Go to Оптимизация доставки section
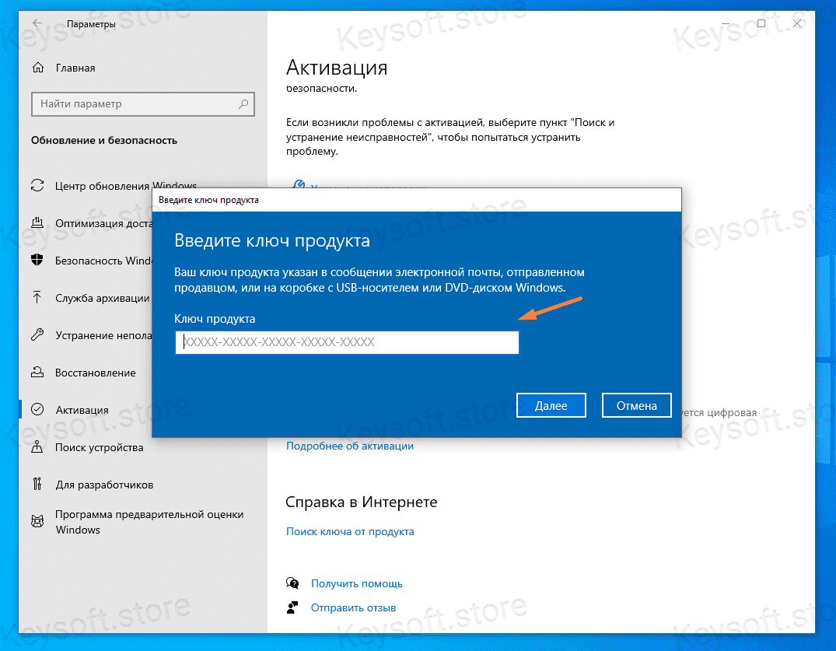 [103, 223]
